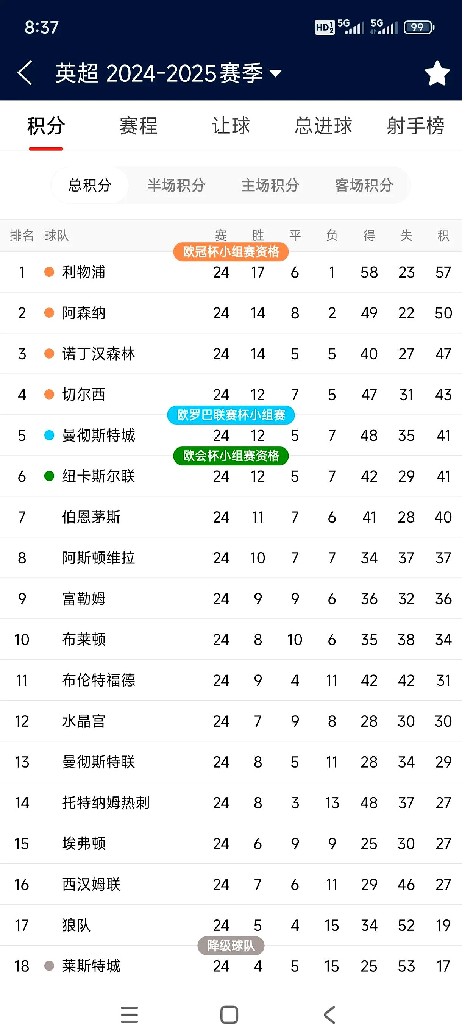
Task: Tap the 欧冠杯小组赛资格 qualification label
Action: (x=231, y=251)
